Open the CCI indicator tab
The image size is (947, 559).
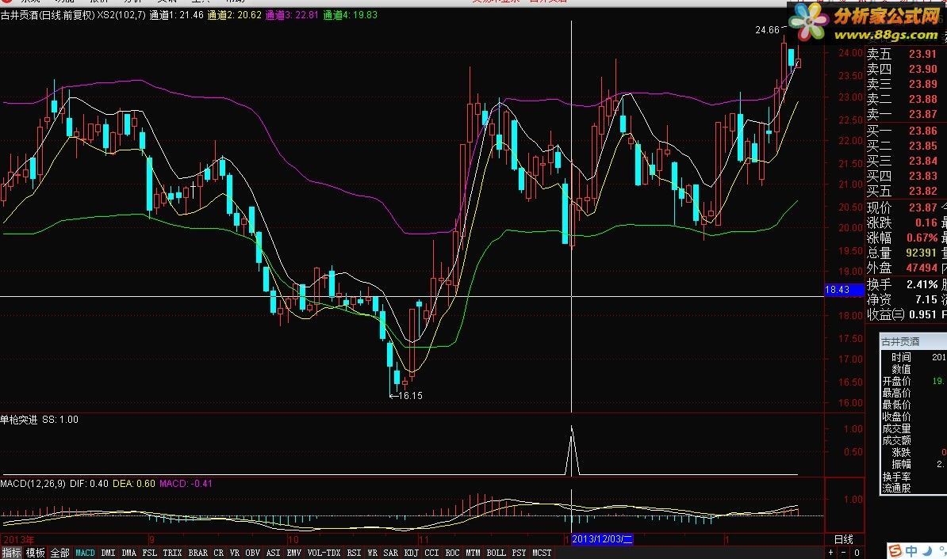tap(431, 553)
